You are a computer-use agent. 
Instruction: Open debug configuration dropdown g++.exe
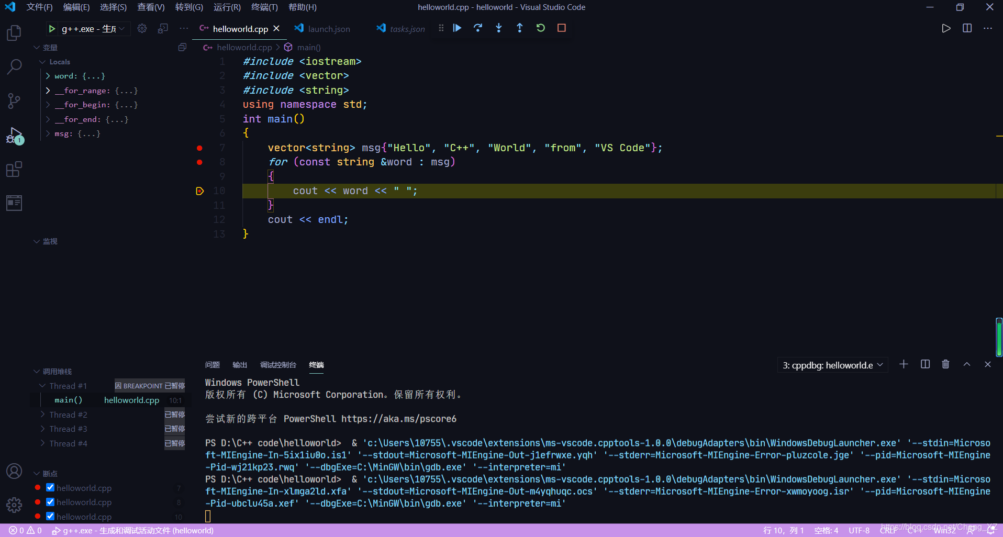tap(93, 29)
